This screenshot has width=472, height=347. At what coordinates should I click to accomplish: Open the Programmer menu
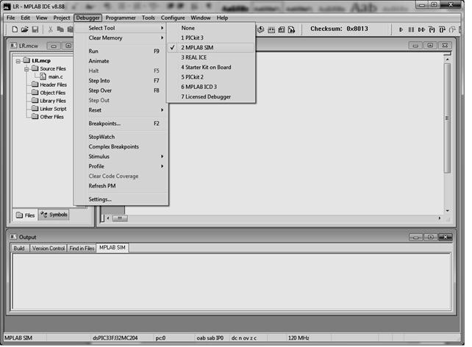tap(121, 18)
